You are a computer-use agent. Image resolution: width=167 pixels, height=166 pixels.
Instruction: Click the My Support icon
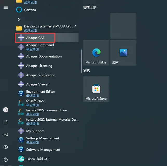click(x=21, y=131)
